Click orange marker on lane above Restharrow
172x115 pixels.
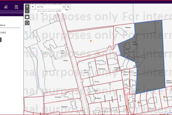pyautogui.click(x=98, y=54)
